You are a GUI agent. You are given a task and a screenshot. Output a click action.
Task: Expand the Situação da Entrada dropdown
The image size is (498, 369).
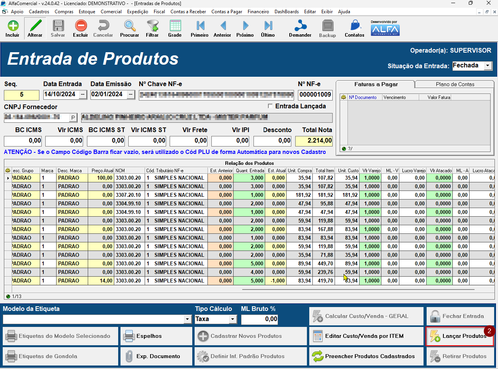[488, 66]
